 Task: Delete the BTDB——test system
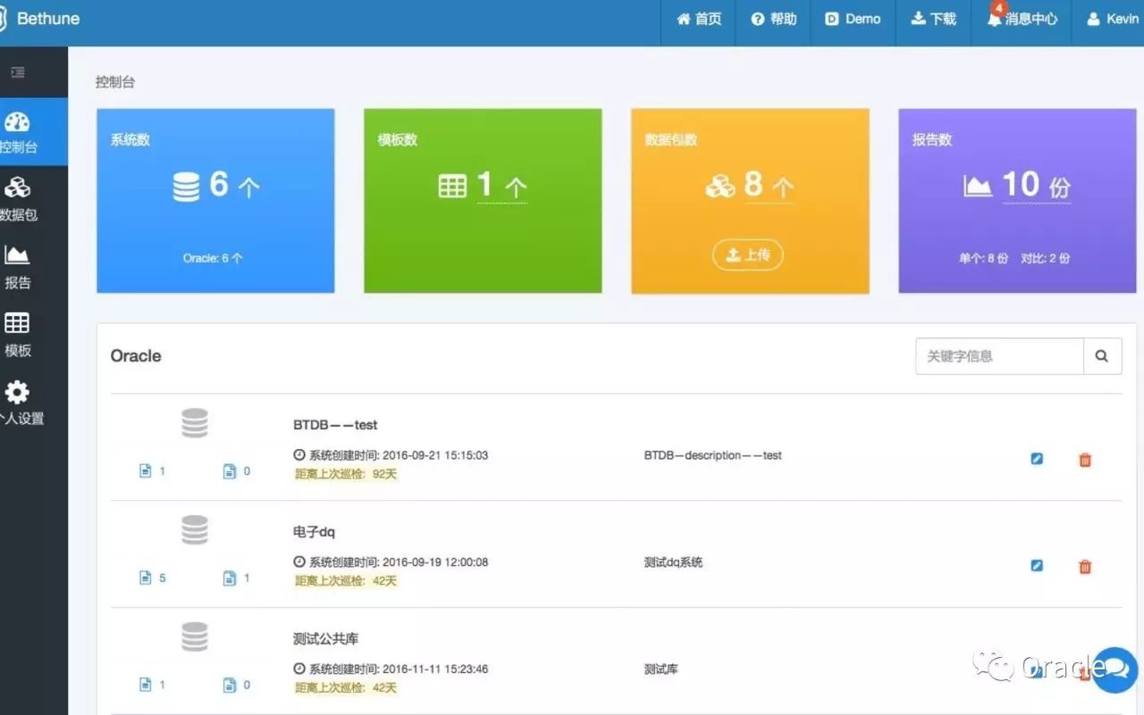click(x=1085, y=460)
